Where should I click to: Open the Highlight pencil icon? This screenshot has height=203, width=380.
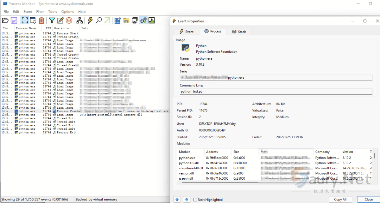click(x=60, y=21)
